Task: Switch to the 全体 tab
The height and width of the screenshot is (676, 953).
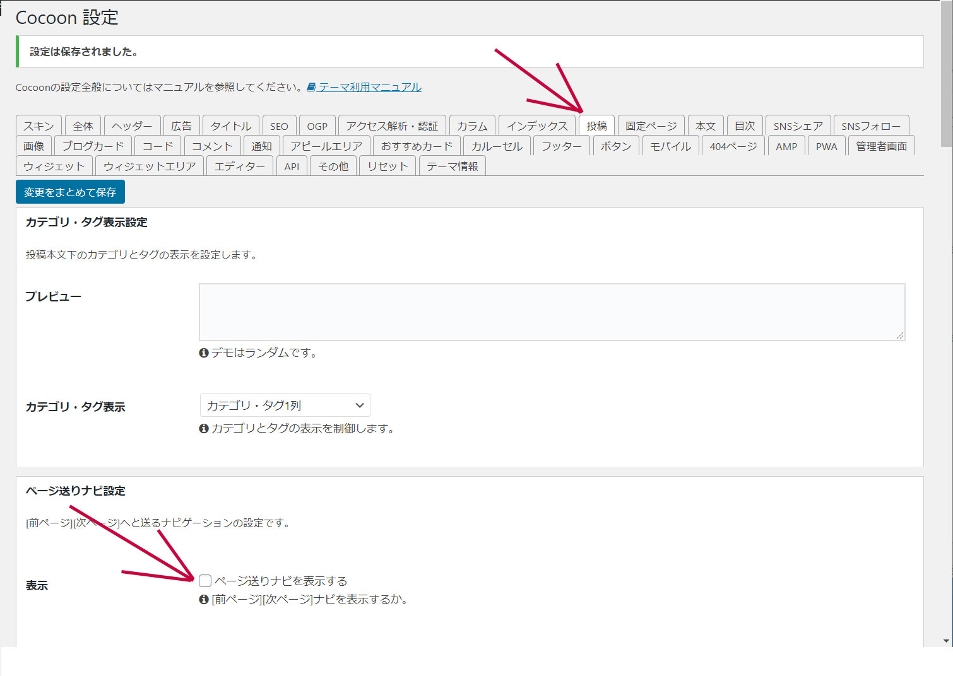Action: (83, 125)
